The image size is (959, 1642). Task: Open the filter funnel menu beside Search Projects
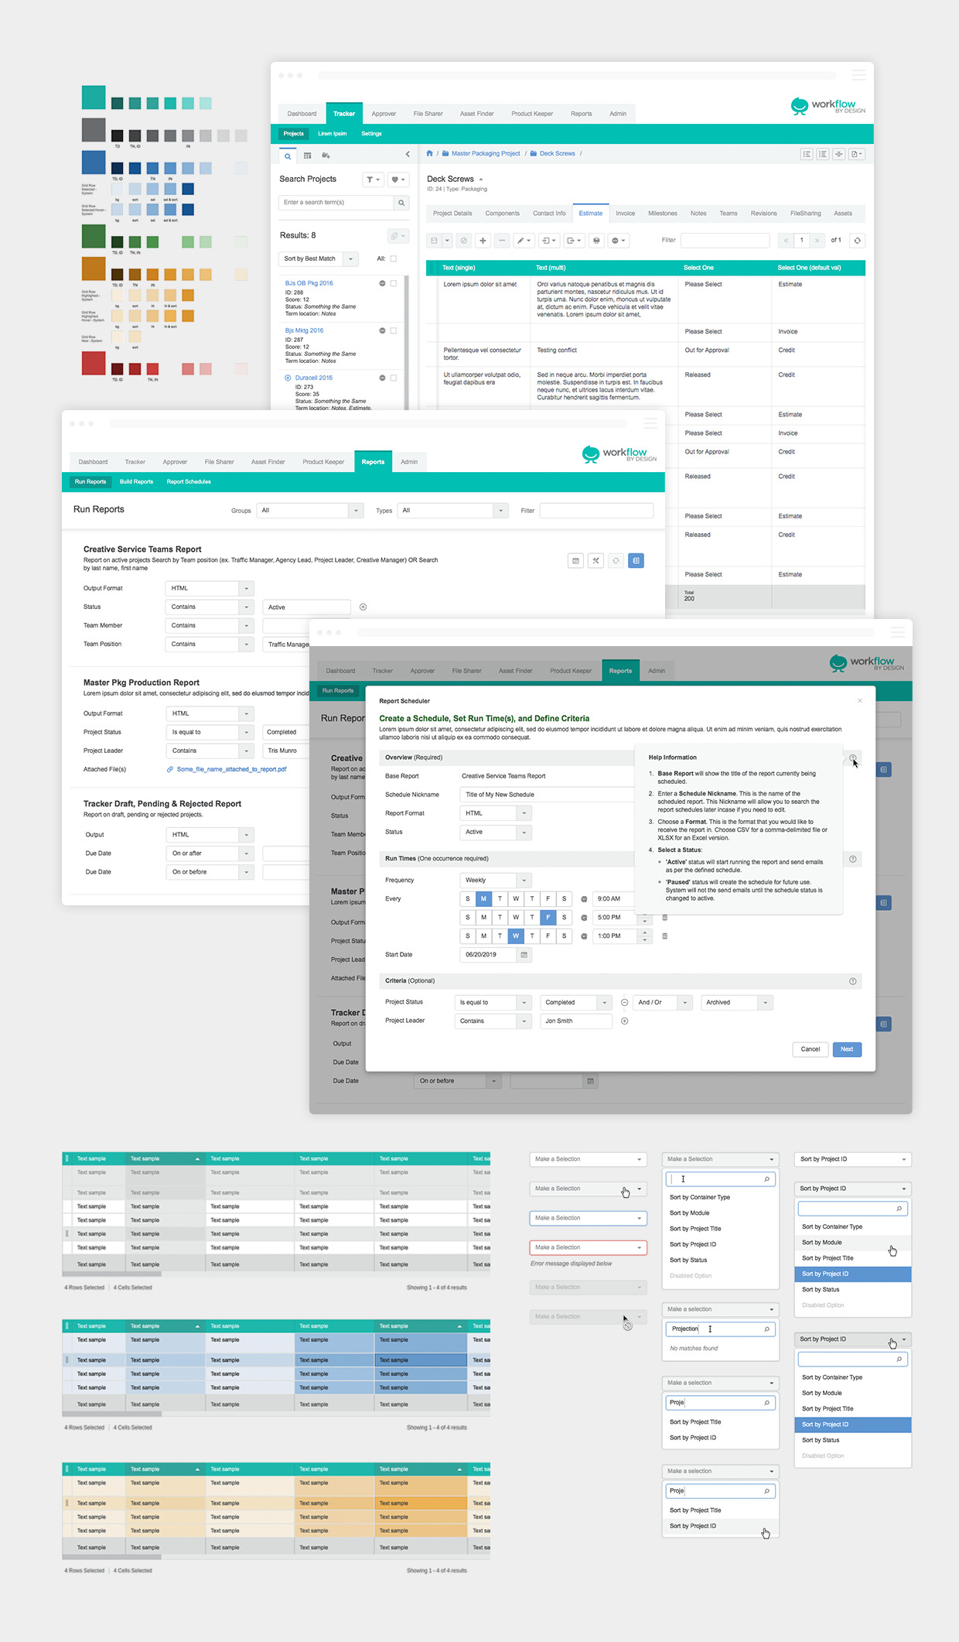pos(373,180)
